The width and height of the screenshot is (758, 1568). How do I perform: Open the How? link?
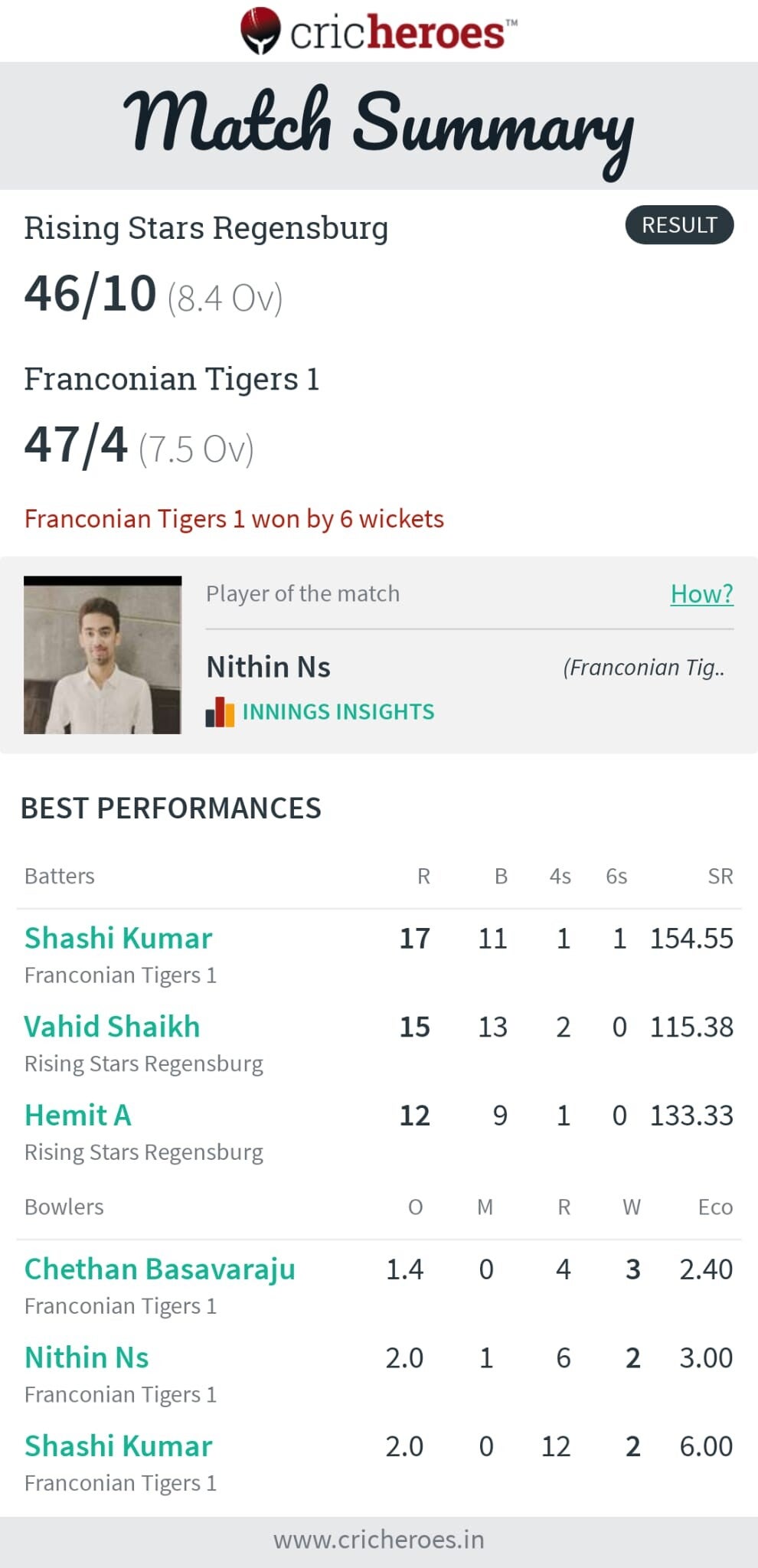click(x=701, y=593)
